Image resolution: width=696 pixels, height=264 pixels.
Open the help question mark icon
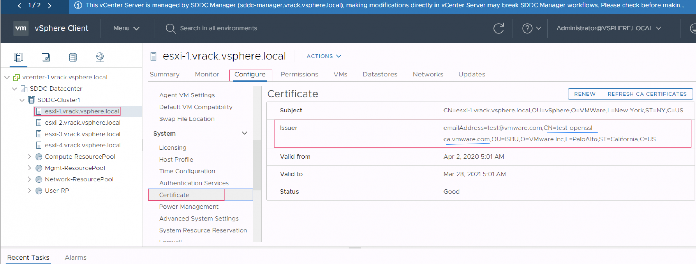pyautogui.click(x=527, y=28)
